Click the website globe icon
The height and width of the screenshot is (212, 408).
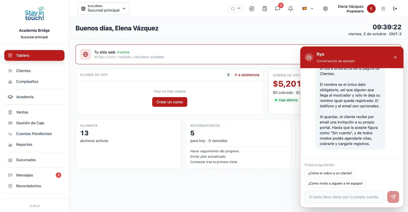[85, 54]
